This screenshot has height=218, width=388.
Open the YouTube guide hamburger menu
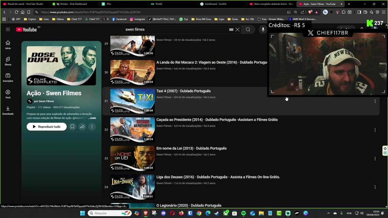point(8,29)
